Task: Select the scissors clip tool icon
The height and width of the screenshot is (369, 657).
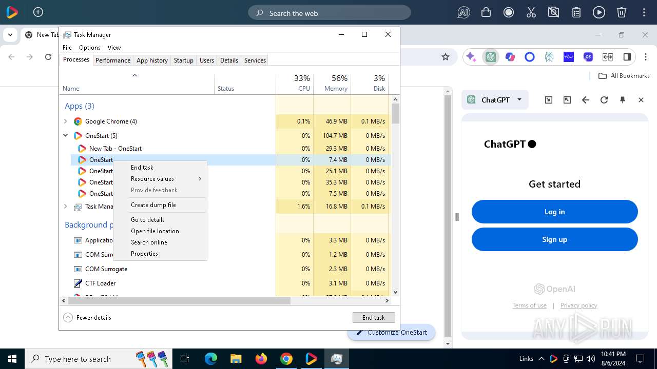Action: click(x=531, y=13)
